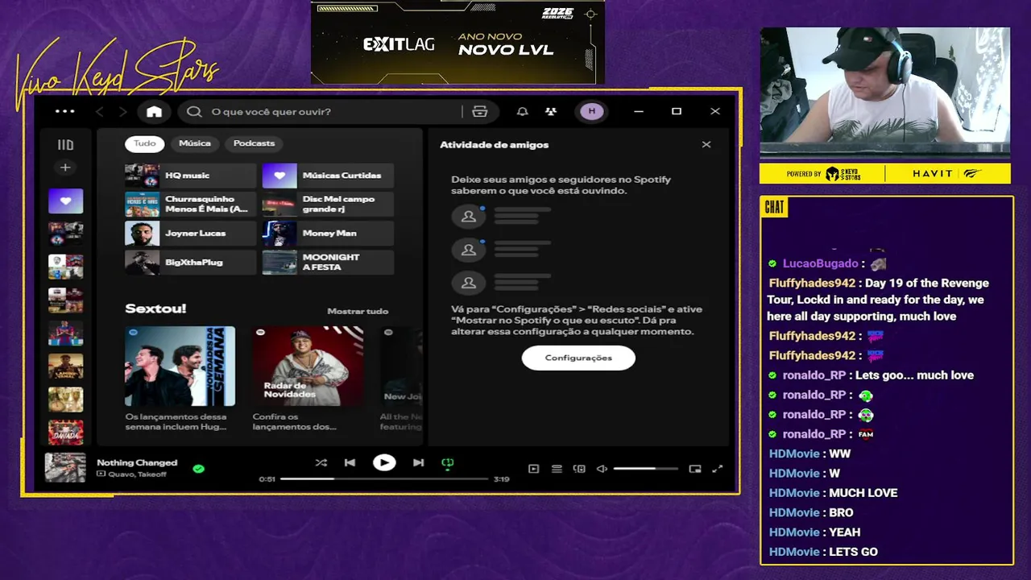This screenshot has width=1031, height=580.
Task: Toggle the green repeat button
Action: 448,462
